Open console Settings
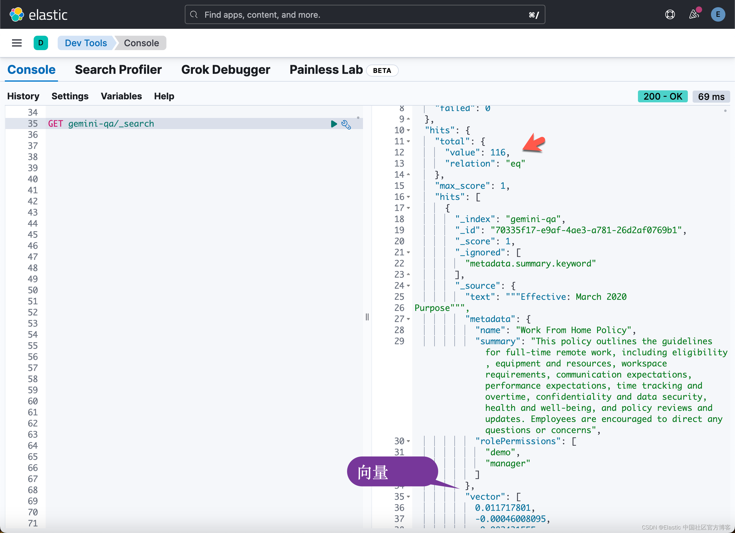The image size is (735, 533). [x=70, y=96]
